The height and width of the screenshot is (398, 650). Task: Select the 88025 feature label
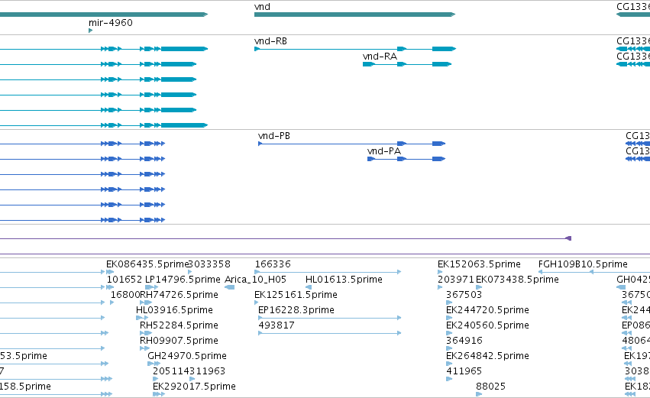pos(491,387)
